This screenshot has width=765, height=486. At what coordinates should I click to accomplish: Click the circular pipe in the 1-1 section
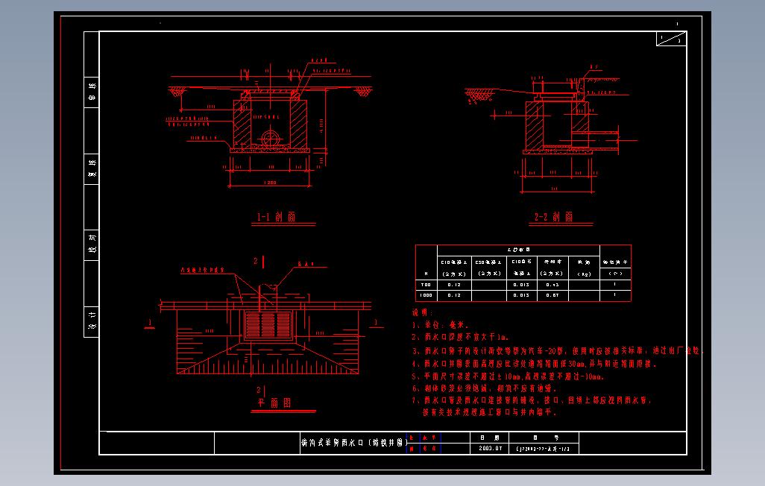[270, 138]
